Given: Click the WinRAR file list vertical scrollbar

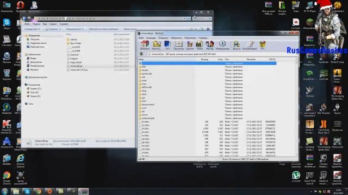Looking at the screenshot, I should click(x=297, y=107).
